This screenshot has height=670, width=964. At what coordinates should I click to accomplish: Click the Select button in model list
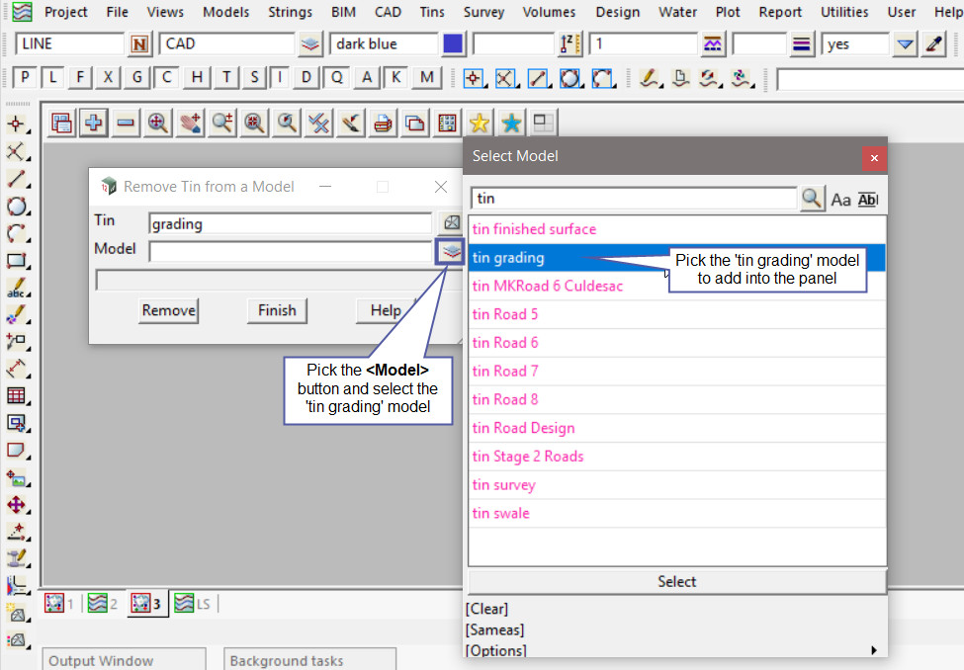pyautogui.click(x=676, y=581)
